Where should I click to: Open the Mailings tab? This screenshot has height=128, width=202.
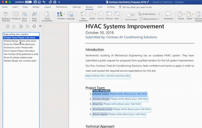pyautogui.click(x=77, y=7)
